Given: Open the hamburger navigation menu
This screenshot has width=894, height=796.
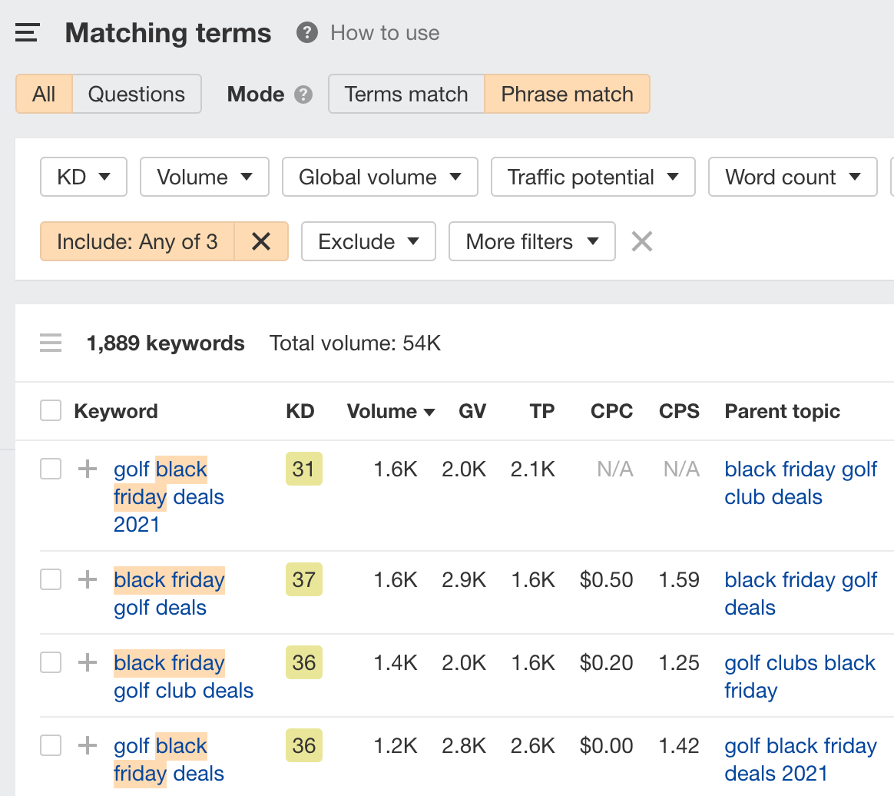Looking at the screenshot, I should pos(27,33).
